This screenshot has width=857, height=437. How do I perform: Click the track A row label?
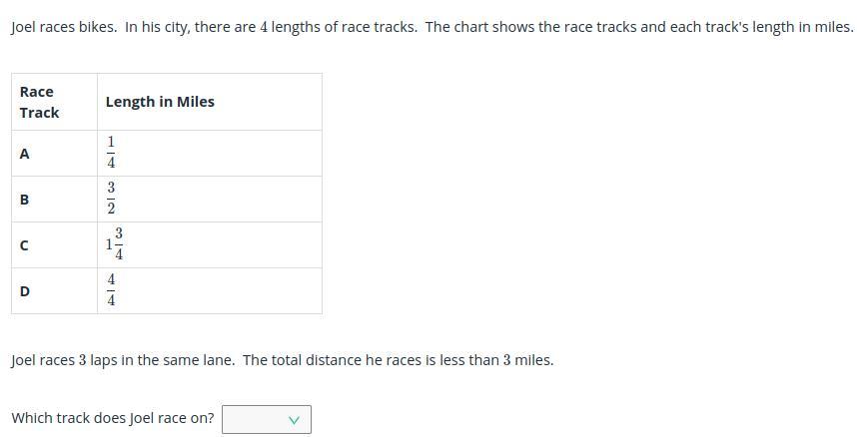(x=24, y=154)
